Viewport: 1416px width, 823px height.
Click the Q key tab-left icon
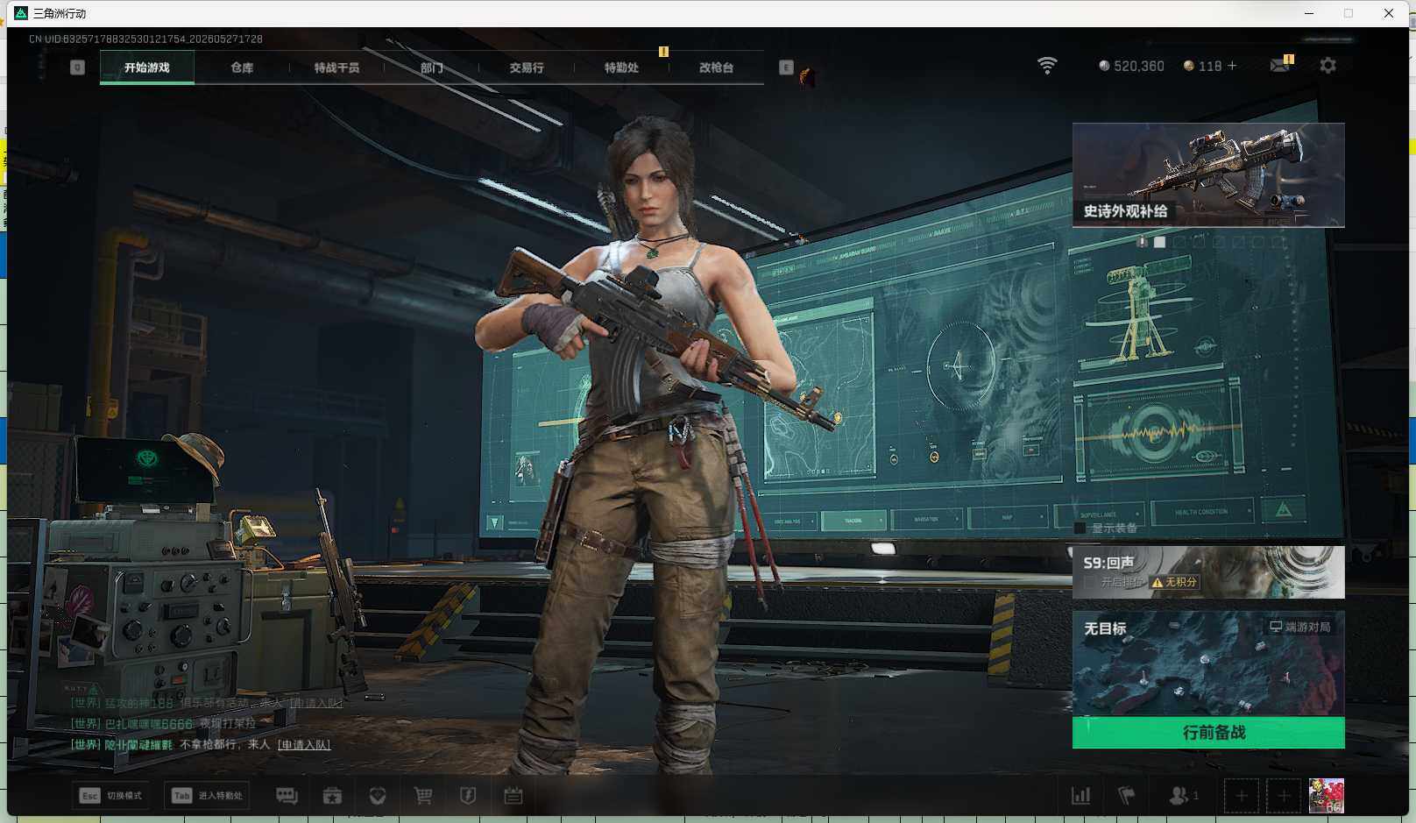[77, 67]
